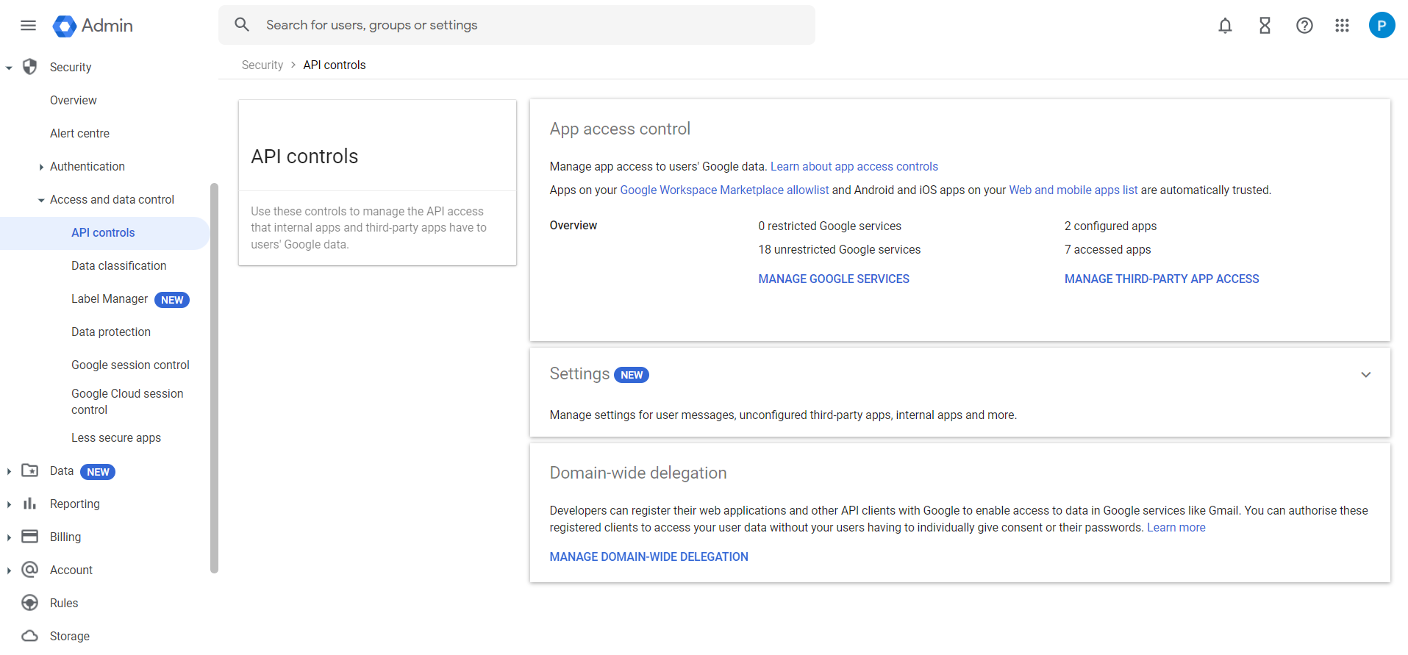Expand the Authentication submenu arrow
This screenshot has width=1408, height=655.
(41, 167)
